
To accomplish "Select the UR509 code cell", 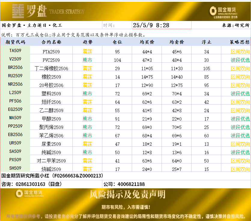I will pyautogui.click(x=15, y=143).
